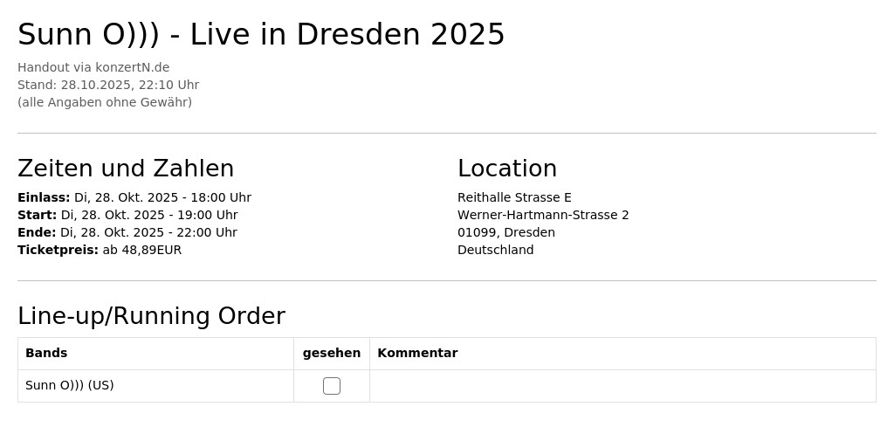Click the Einlass time entry
The height and width of the screenshot is (434, 894).
click(x=134, y=197)
